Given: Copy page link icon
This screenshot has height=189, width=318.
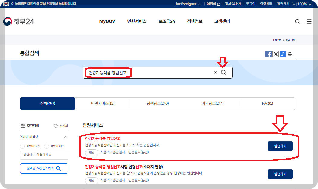Looking at the screenshot, I should (x=282, y=54).
